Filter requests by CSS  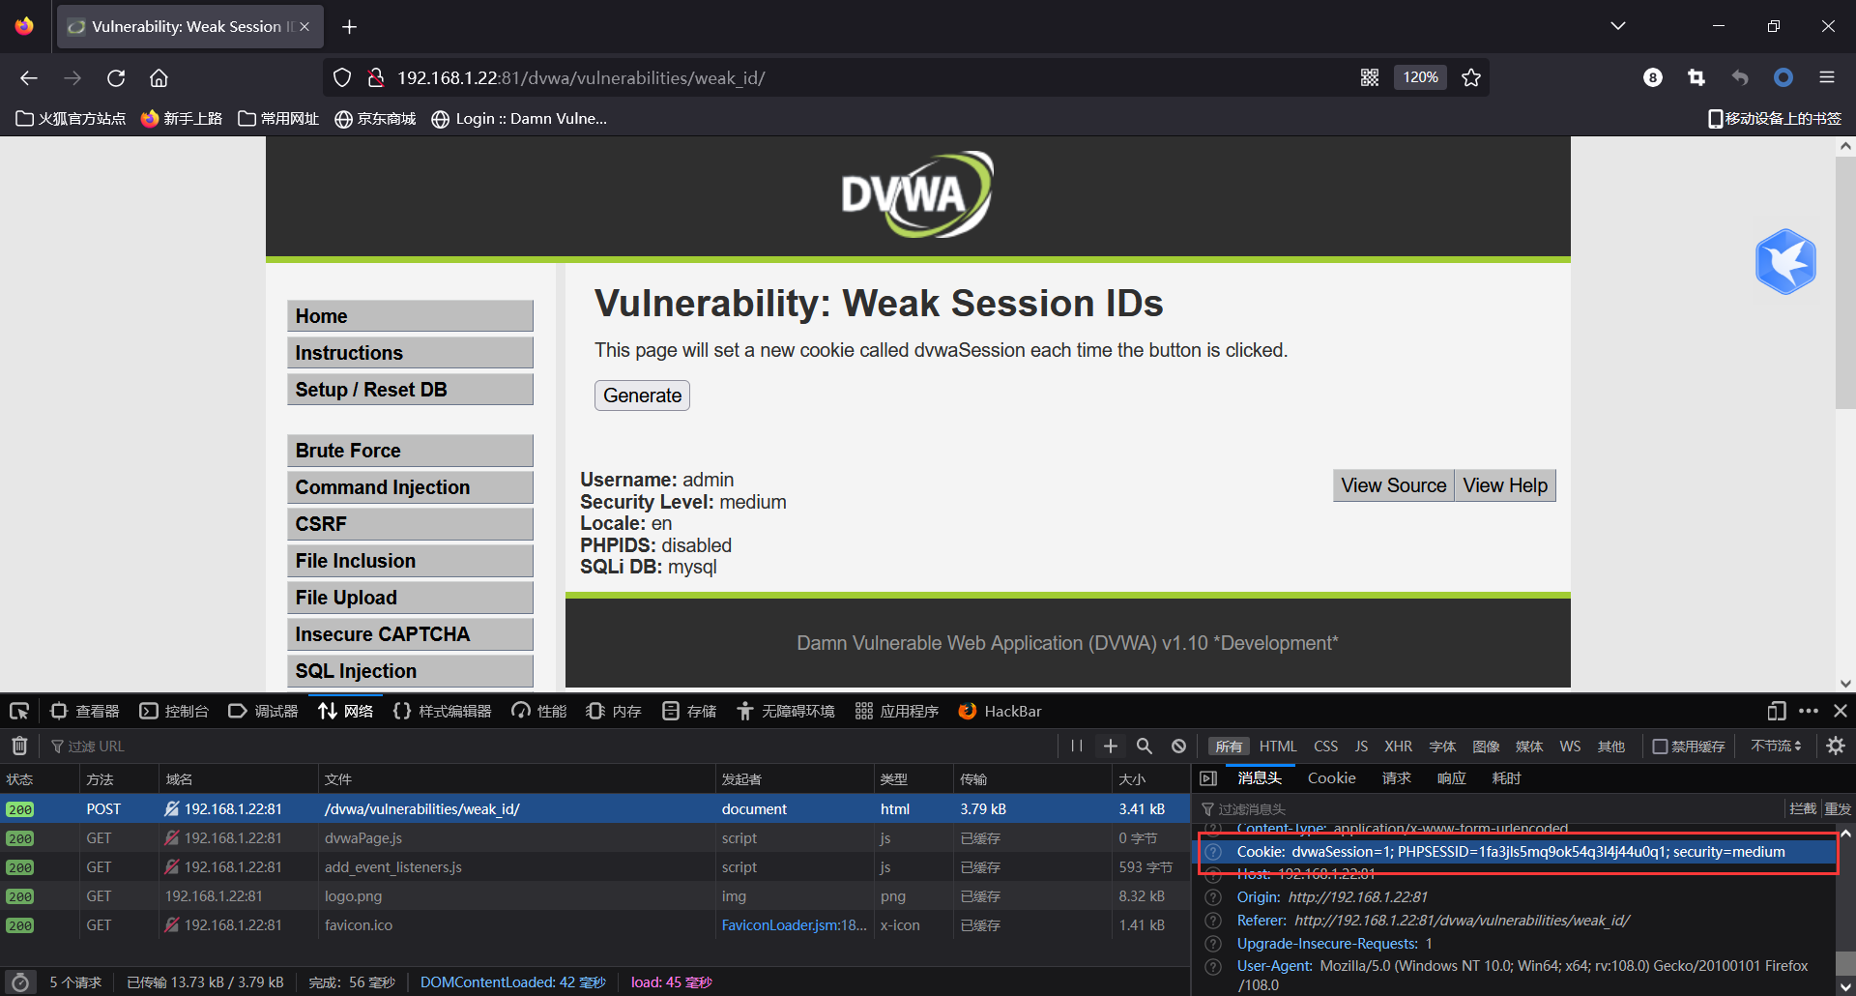(x=1325, y=747)
